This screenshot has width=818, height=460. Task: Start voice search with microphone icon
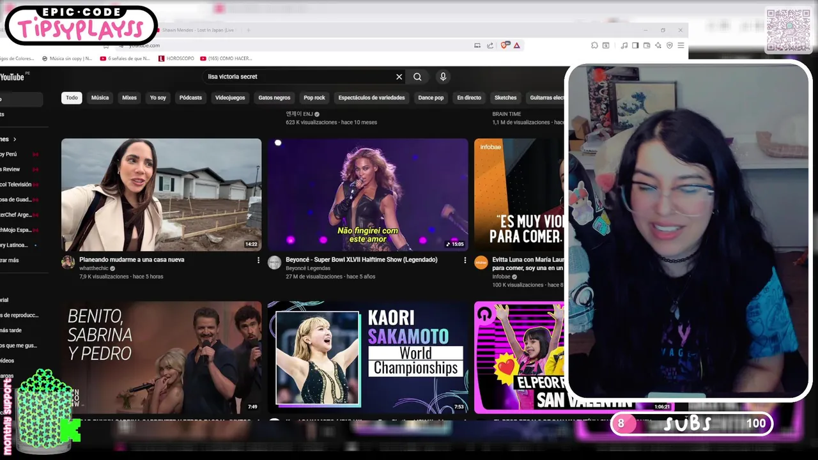[x=443, y=77]
